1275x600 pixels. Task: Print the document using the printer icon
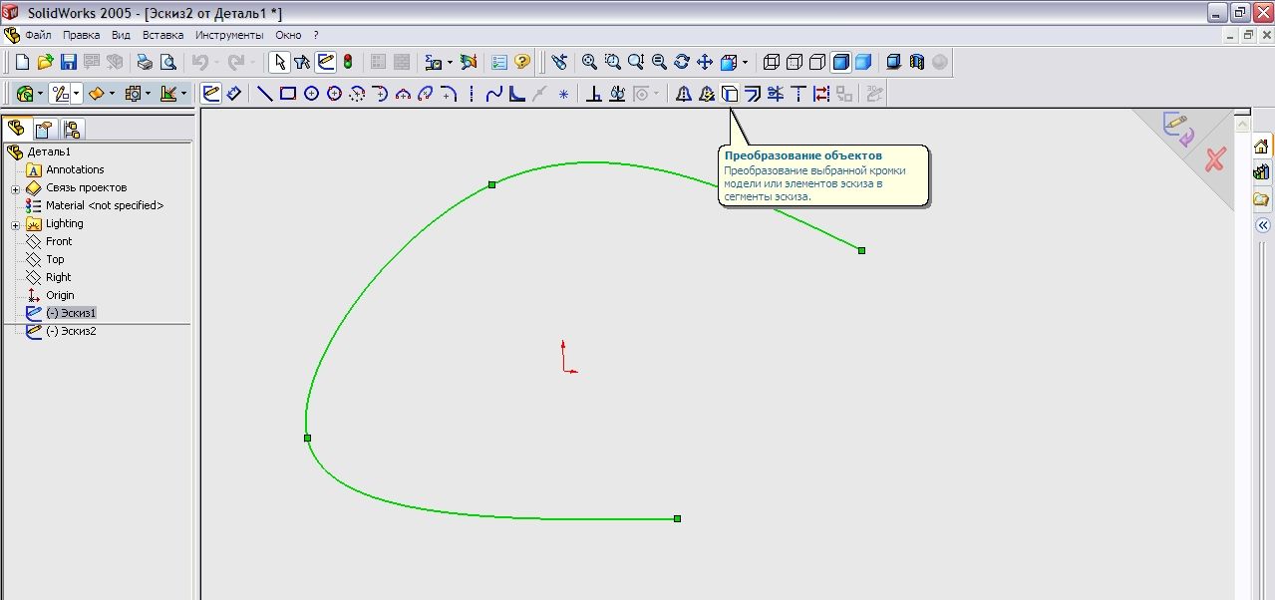[145, 62]
